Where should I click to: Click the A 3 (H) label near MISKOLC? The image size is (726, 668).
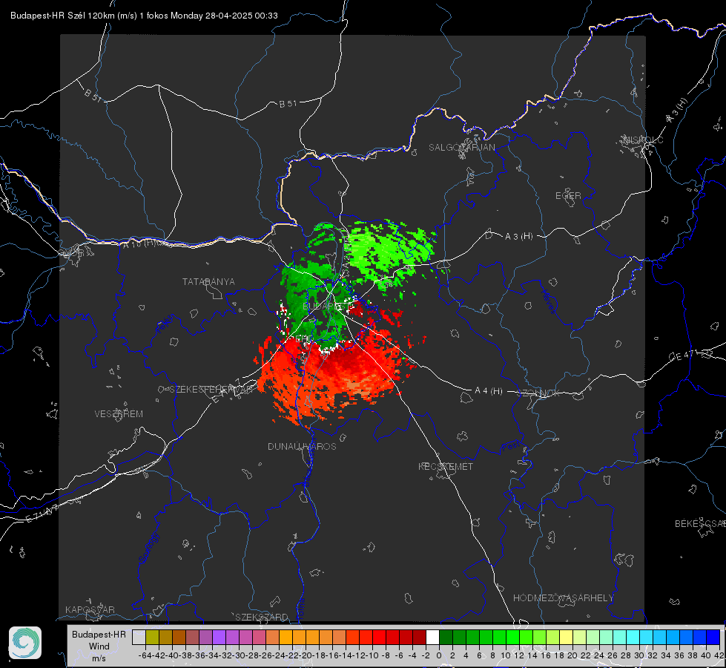click(677, 111)
